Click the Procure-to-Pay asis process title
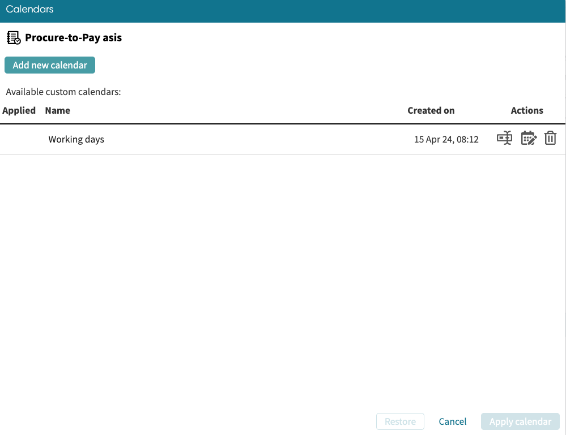 (x=73, y=38)
